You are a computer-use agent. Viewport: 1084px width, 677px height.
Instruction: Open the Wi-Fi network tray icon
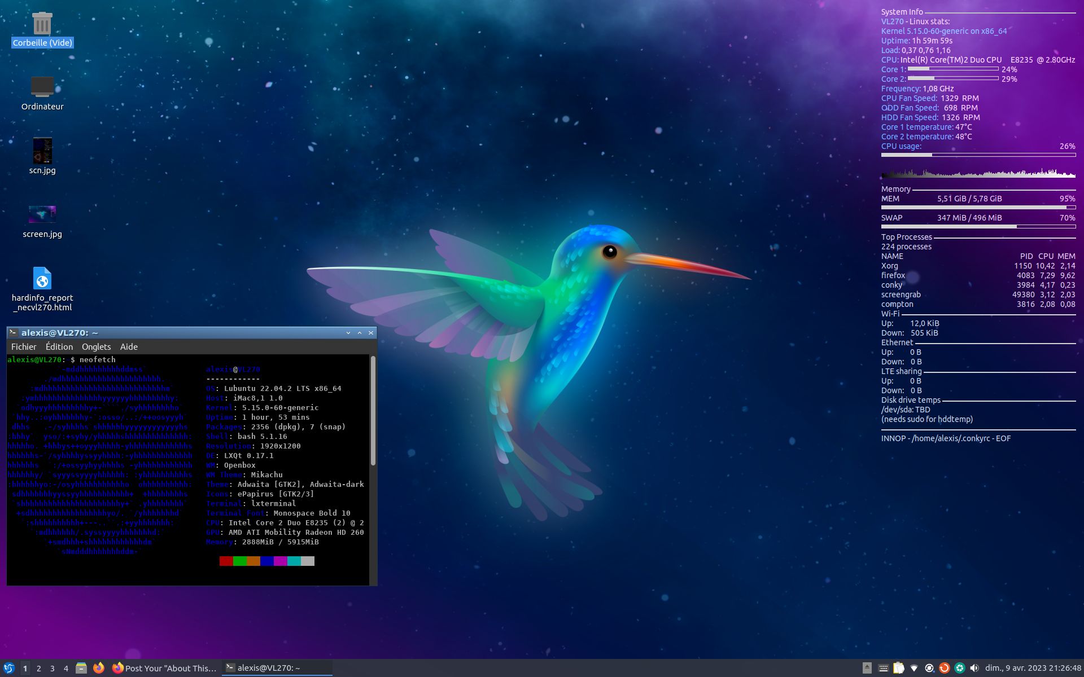[914, 668]
